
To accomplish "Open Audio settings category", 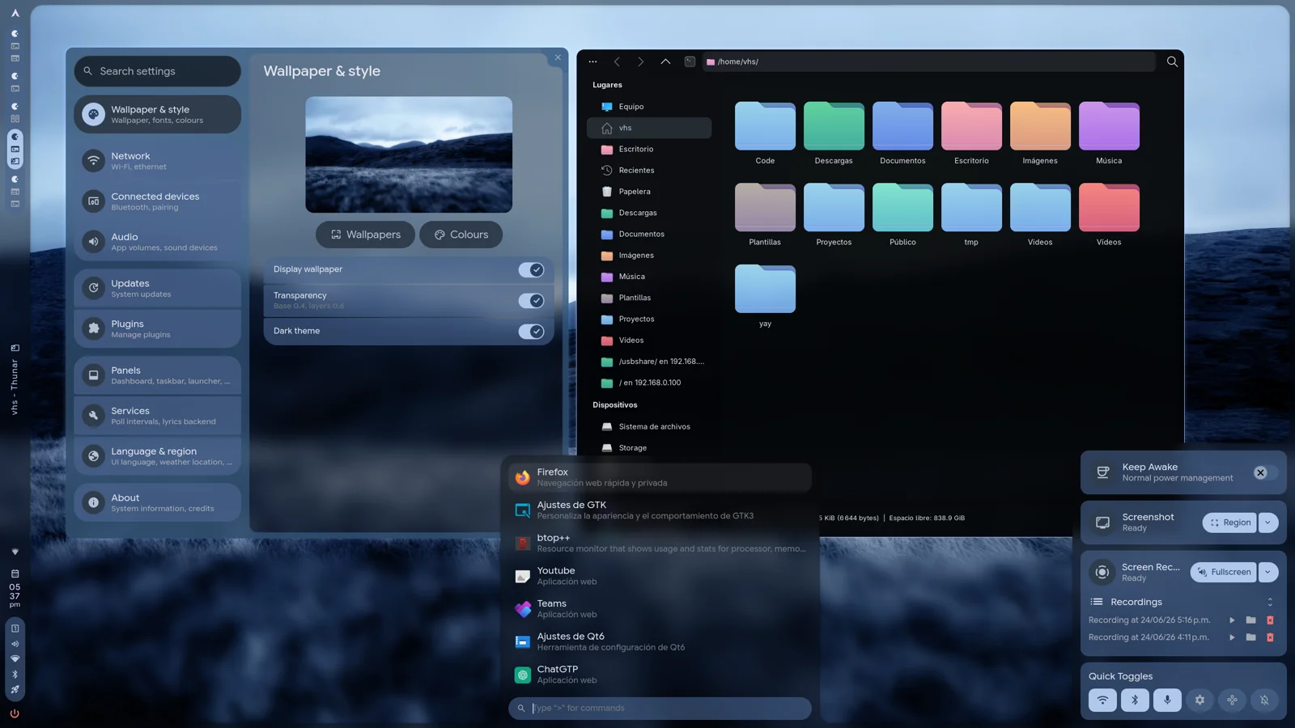I will [158, 241].
